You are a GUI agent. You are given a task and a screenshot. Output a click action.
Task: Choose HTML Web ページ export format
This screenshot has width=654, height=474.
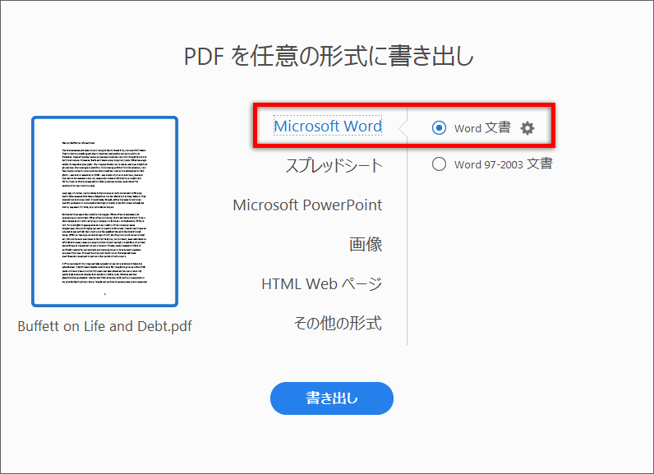point(321,283)
